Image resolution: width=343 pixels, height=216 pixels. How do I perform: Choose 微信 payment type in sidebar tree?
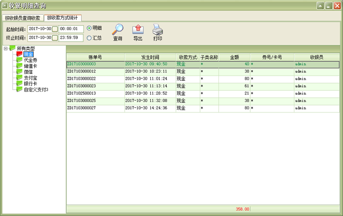click(x=28, y=72)
